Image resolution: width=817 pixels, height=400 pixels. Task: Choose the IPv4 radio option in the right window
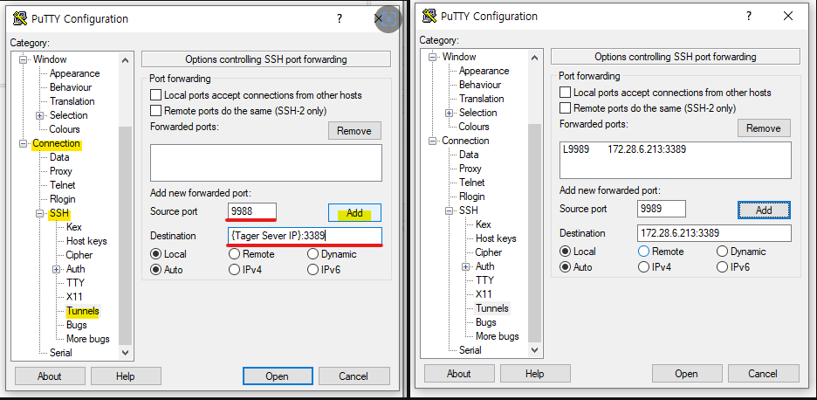644,267
